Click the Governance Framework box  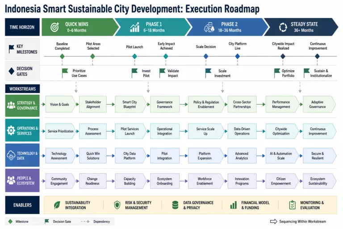[x=165, y=104]
